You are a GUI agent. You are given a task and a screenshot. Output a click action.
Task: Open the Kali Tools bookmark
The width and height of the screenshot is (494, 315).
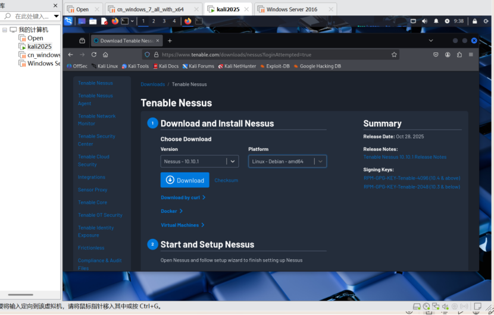tap(135, 66)
